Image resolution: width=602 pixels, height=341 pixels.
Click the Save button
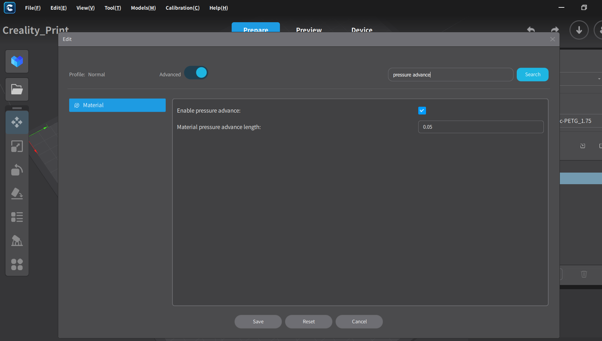(258, 322)
